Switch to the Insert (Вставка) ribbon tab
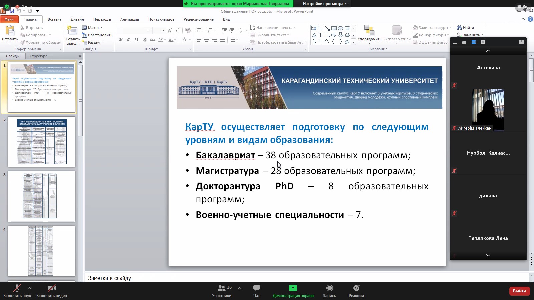 [x=54, y=19]
